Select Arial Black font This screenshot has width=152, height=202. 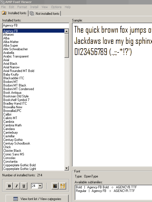[x=33, y=64]
